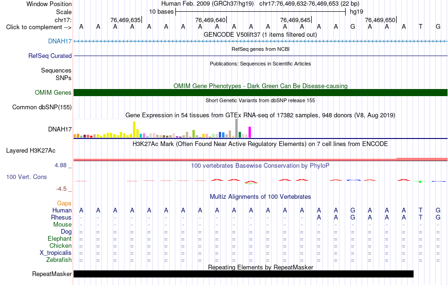Click the dark green OMIM gene bar

[260, 92]
